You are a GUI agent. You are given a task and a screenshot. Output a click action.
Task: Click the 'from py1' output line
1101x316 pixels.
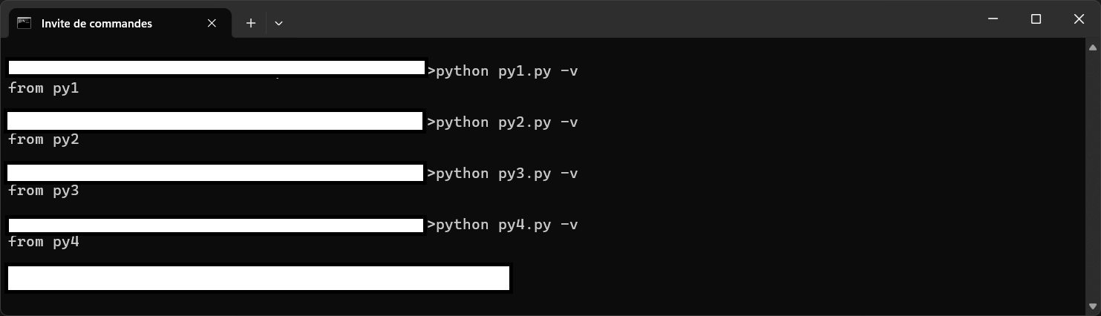click(x=43, y=88)
